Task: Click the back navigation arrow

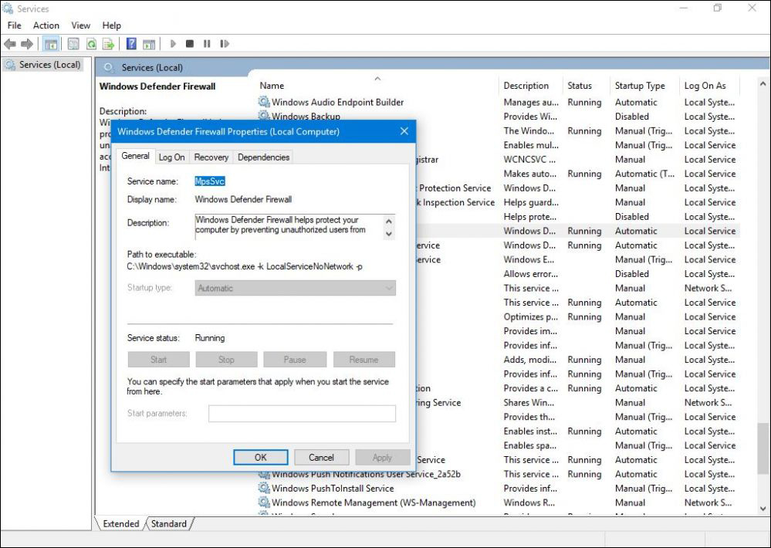Action: click(x=10, y=43)
